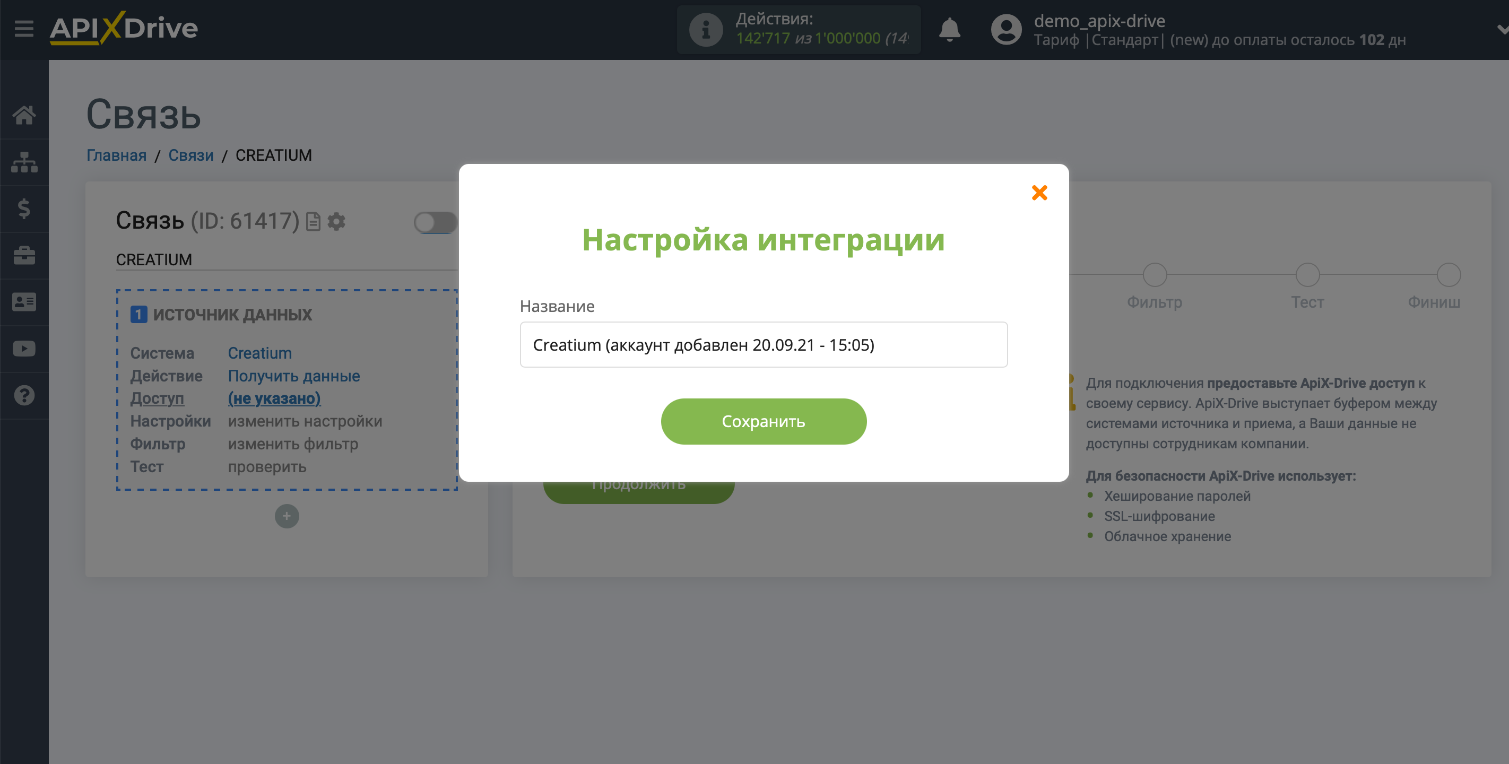This screenshot has width=1509, height=764.
Task: Open the Actions info icon
Action: [x=705, y=29]
